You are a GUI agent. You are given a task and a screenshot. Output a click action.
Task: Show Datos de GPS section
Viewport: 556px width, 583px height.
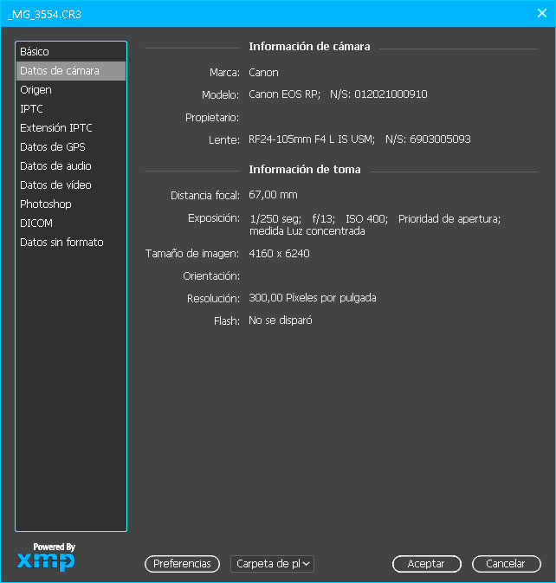tap(71, 147)
